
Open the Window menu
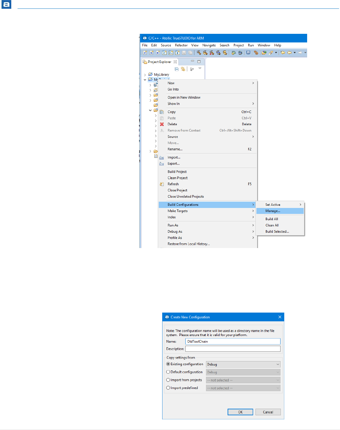pyautogui.click(x=264, y=45)
